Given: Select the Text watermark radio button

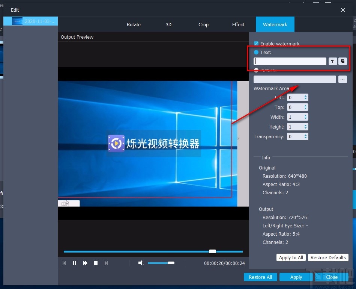Looking at the screenshot, I should click(256, 53).
